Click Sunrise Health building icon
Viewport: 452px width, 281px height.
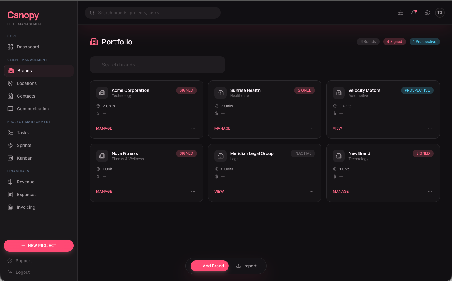coord(221,93)
